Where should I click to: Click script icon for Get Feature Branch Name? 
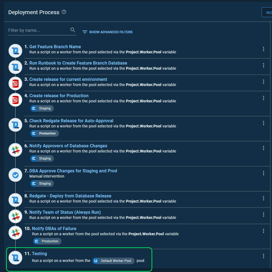coord(16,51)
